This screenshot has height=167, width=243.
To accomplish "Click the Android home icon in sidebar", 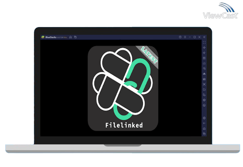I will [204, 129].
